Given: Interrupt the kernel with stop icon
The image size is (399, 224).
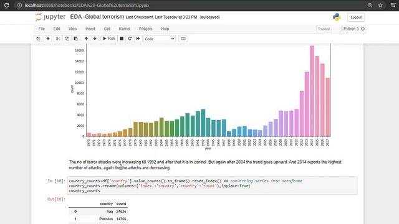Looking at the screenshot, I should click(122, 39).
